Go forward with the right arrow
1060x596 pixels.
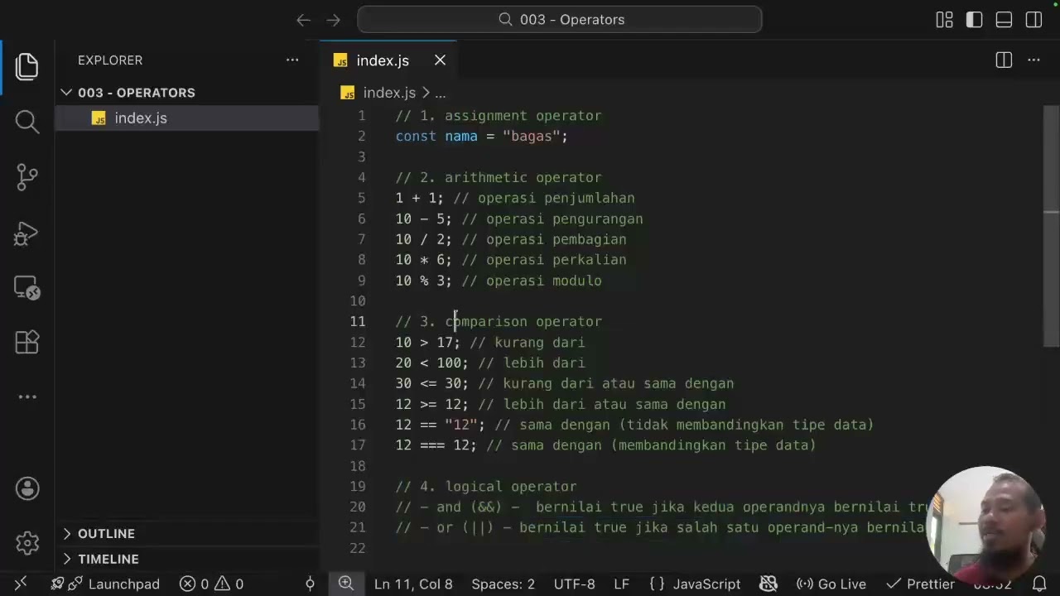333,20
